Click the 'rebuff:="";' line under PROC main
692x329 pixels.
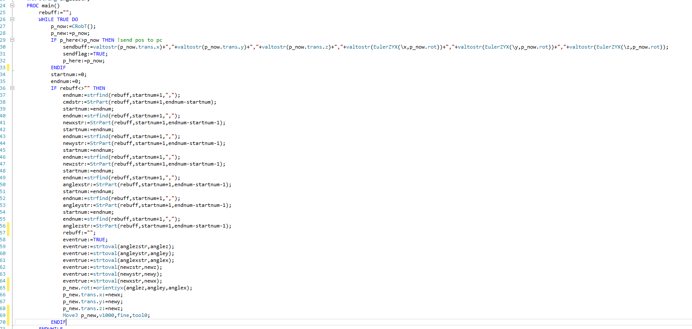pos(55,12)
